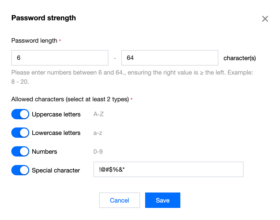Click the "Numbers" label text
This screenshot has height=220, width=280.
tap(44, 152)
